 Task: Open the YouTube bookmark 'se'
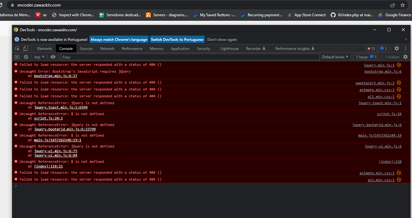(41, 15)
